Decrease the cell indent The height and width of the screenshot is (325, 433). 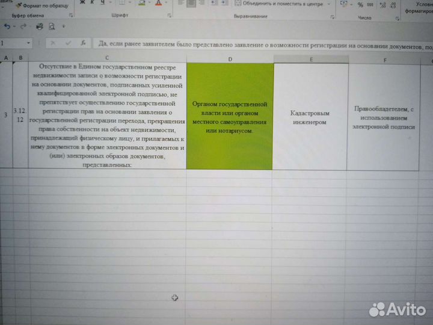(215, 3)
